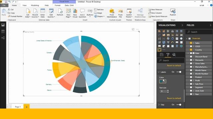Collapse the Visualizations pane arrow
213x119 pixels.
[182, 25]
